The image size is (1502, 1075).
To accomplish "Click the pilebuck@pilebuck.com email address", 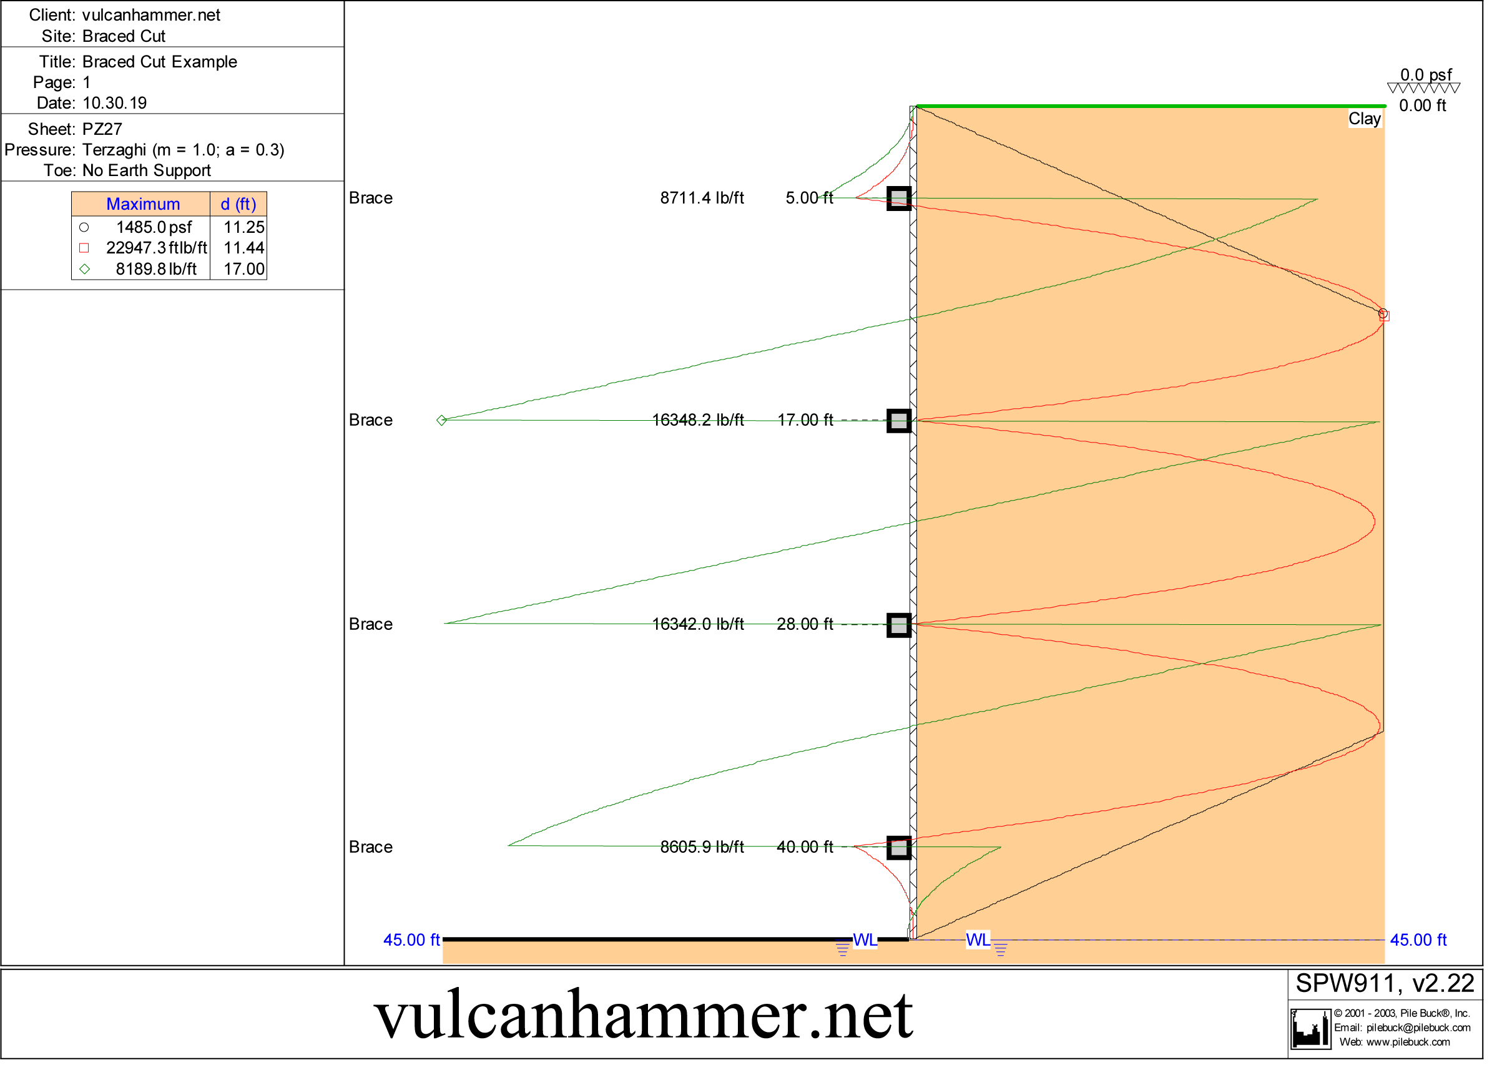I will point(1418,1028).
